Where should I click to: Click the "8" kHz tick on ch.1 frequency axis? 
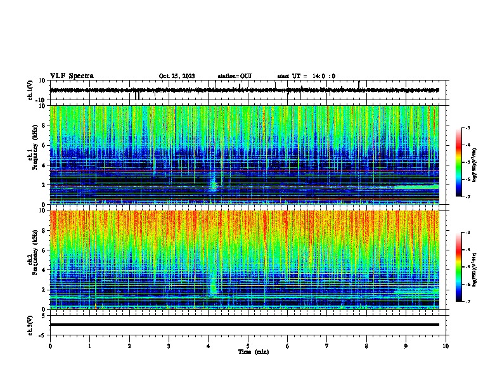click(44, 126)
